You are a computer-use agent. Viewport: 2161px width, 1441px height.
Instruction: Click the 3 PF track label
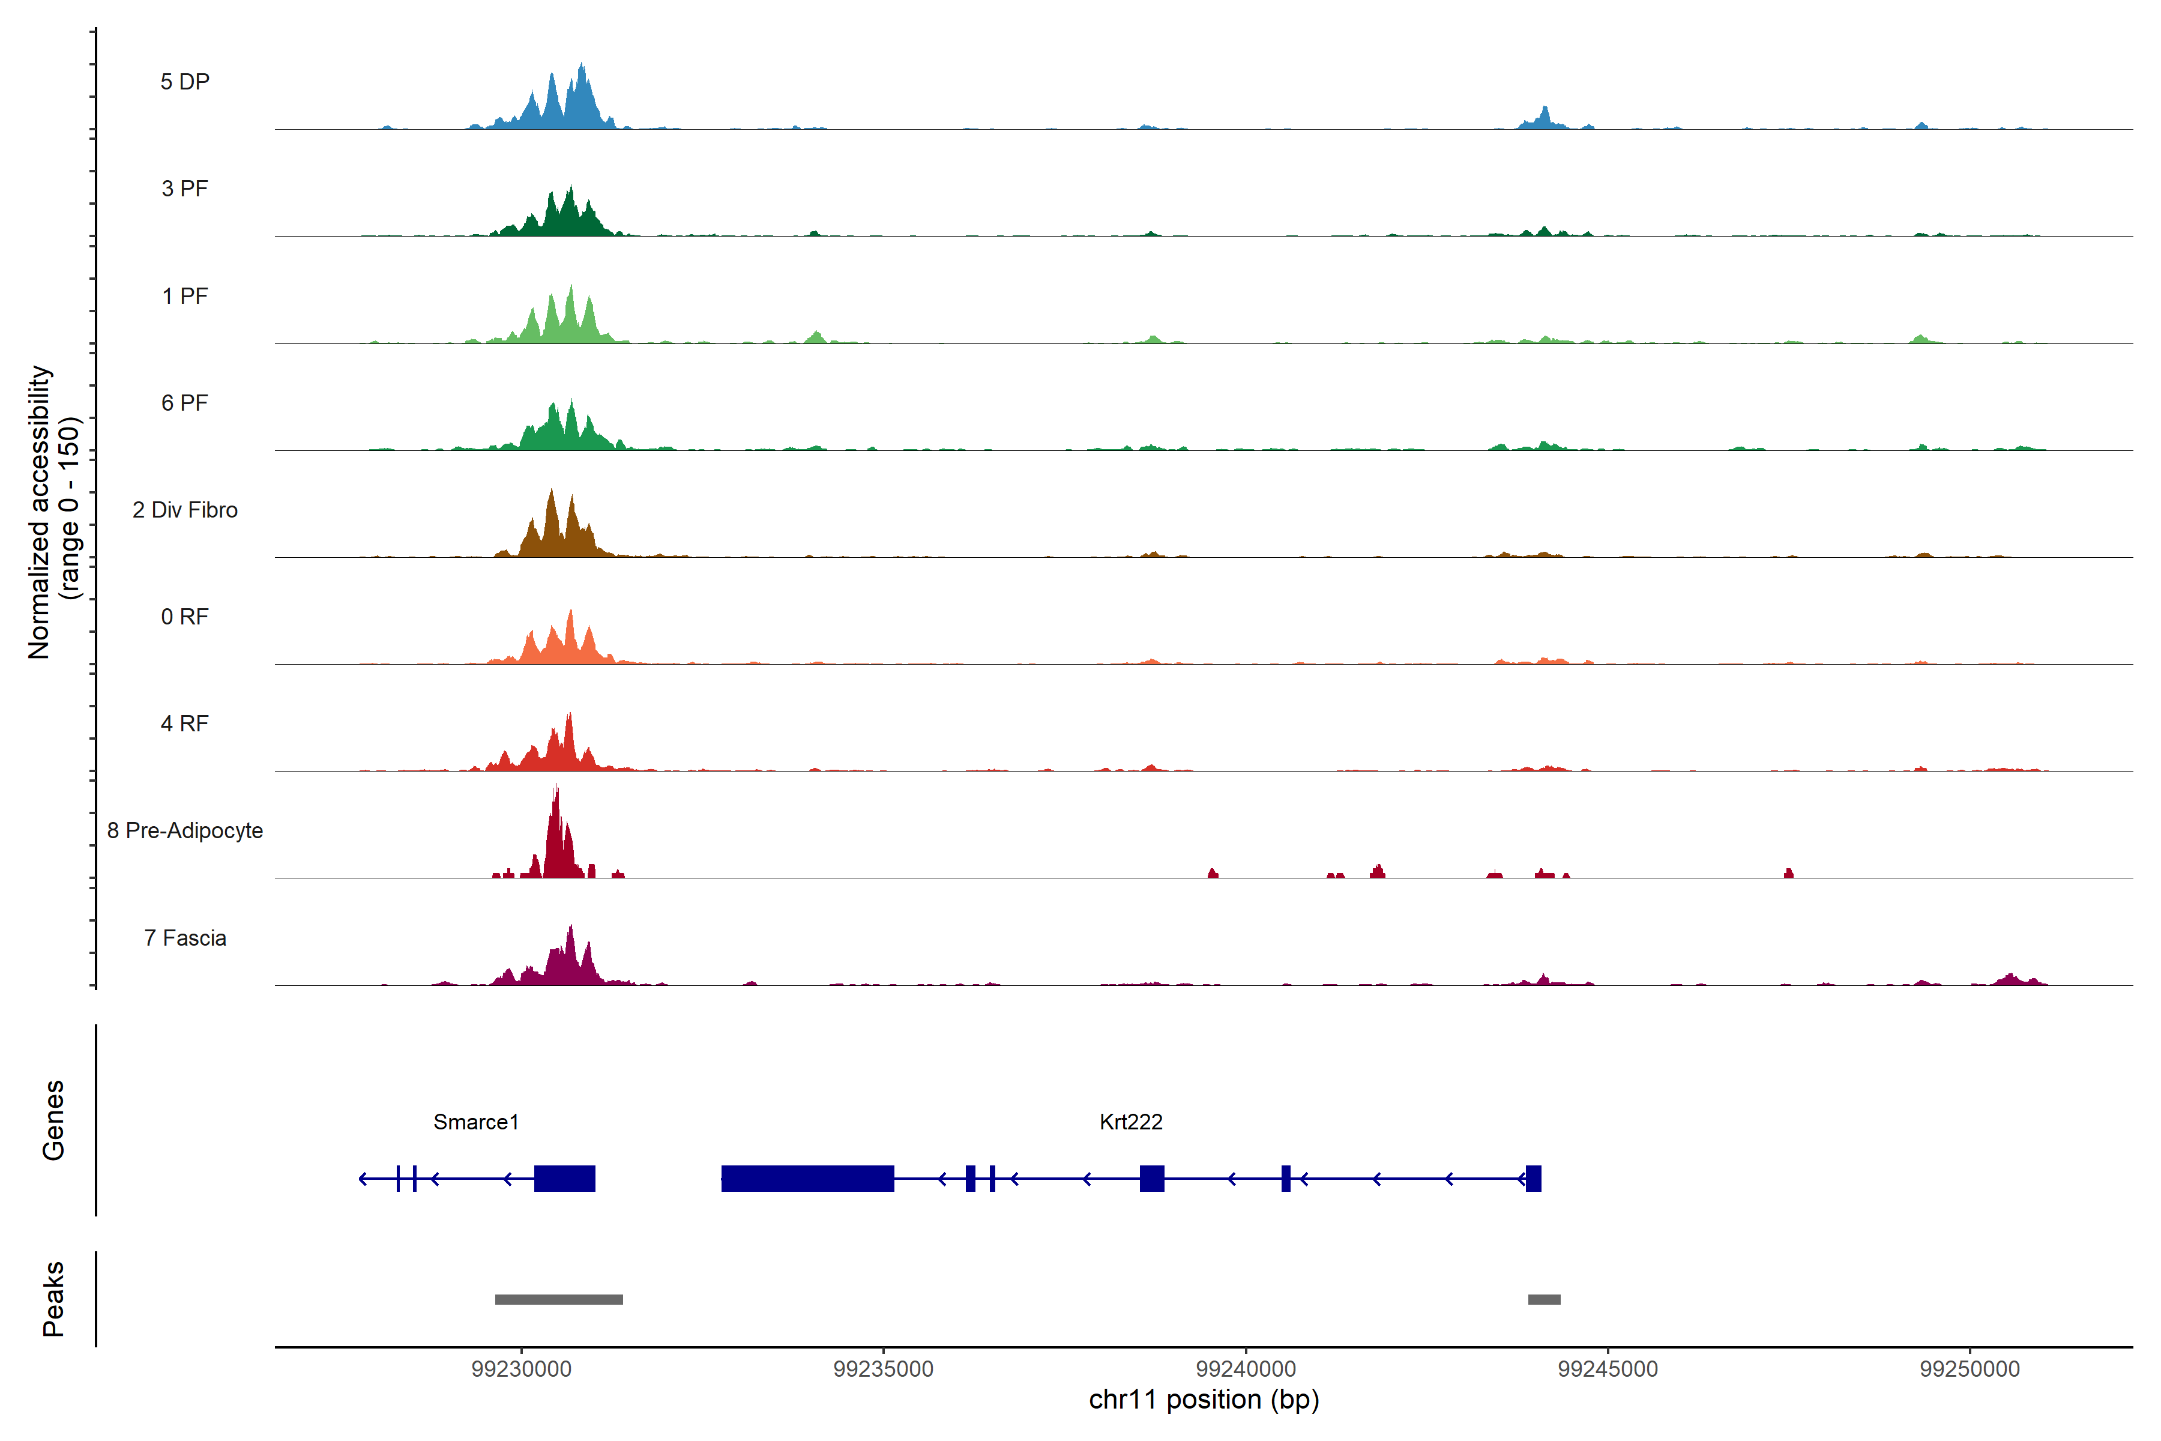point(185,189)
